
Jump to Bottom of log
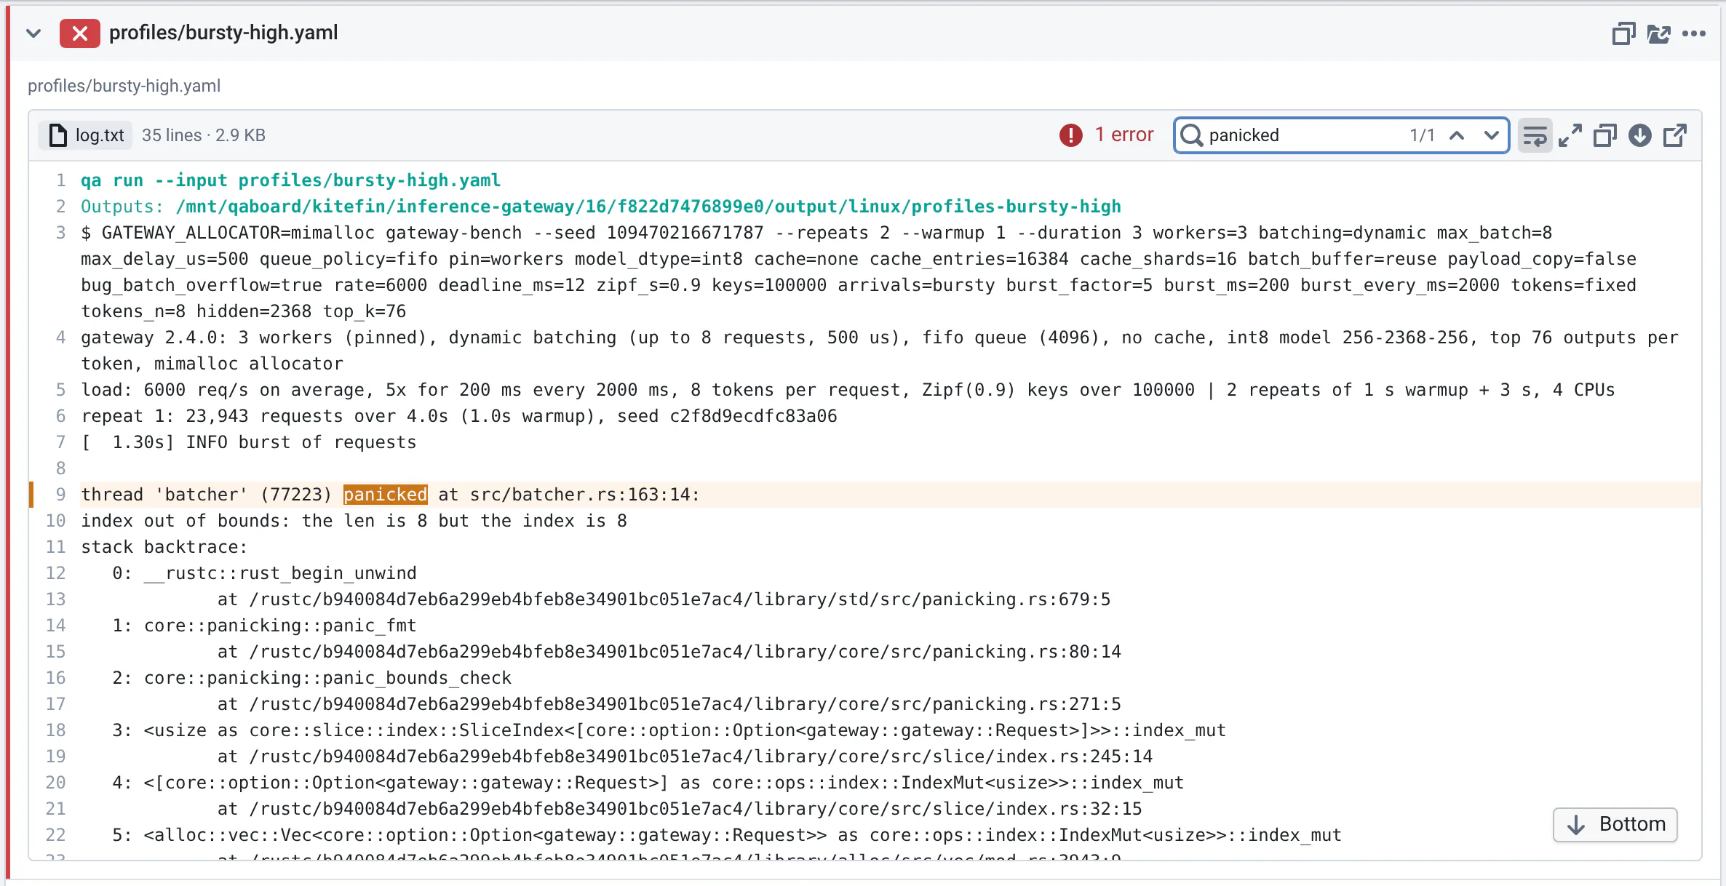click(x=1615, y=824)
